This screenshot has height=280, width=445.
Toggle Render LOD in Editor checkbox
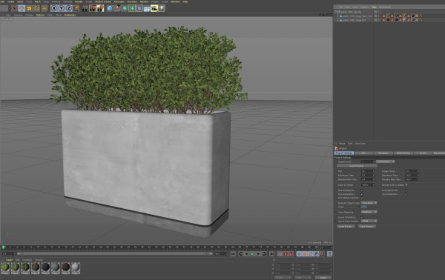[406, 184]
